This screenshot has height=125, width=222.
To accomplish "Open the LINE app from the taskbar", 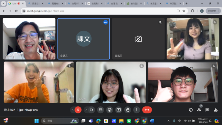I will [x=129, y=121].
